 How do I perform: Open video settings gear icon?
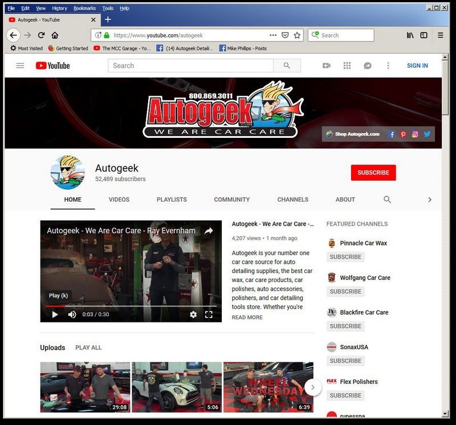[x=193, y=314]
